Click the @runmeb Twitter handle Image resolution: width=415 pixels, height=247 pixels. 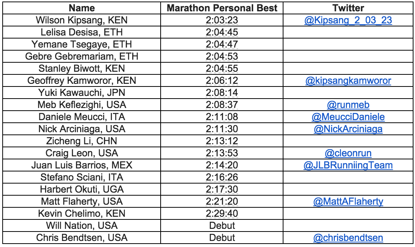[x=348, y=105]
